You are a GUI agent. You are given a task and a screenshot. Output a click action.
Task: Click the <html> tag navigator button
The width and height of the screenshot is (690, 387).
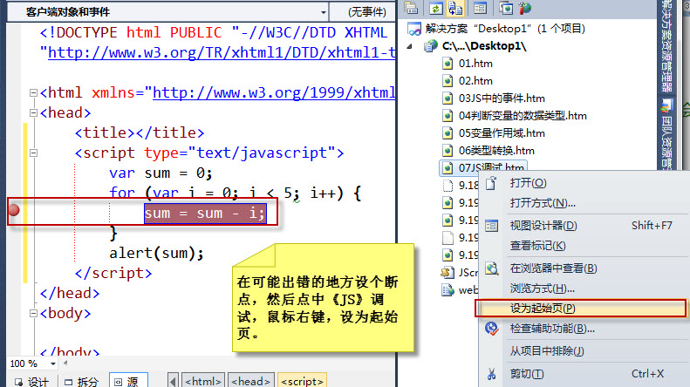tap(203, 381)
